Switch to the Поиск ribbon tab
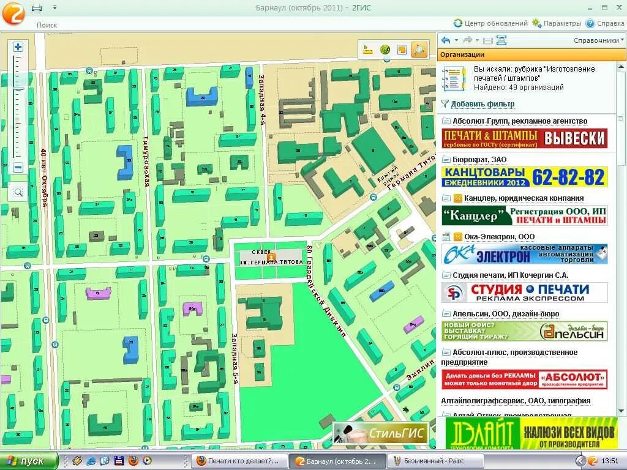The height and width of the screenshot is (470, 627). click(47, 24)
